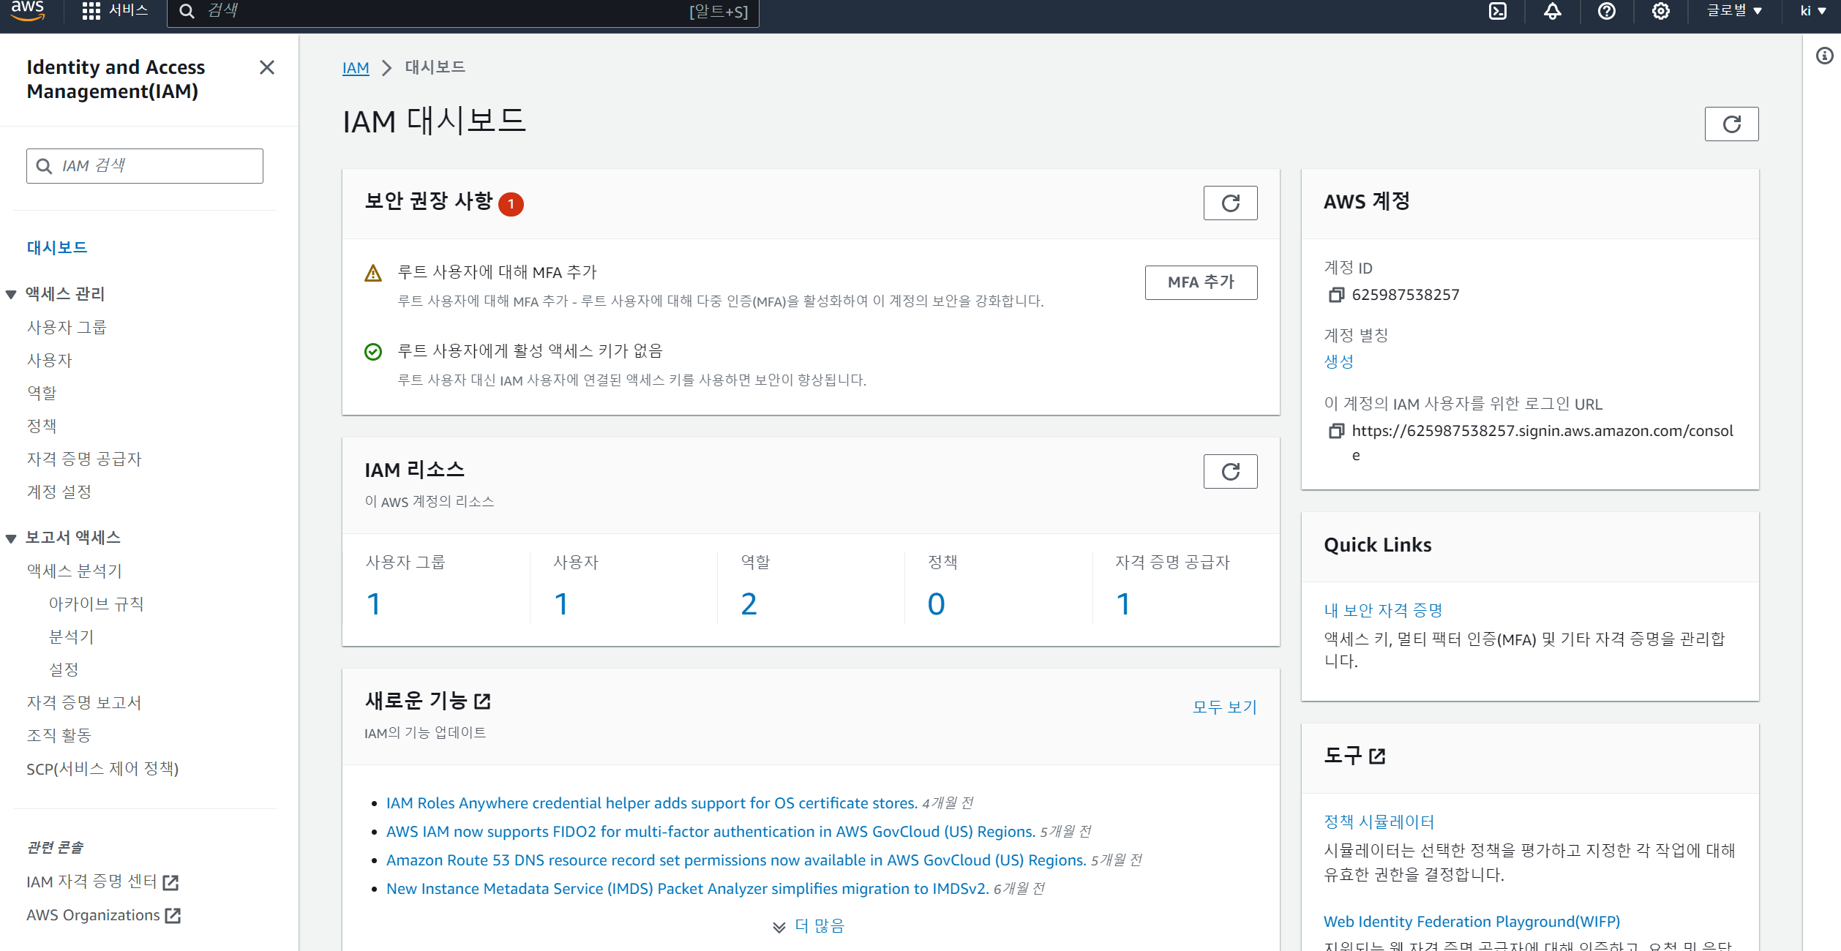Open 계정 설정 in the sidebar

[59, 492]
